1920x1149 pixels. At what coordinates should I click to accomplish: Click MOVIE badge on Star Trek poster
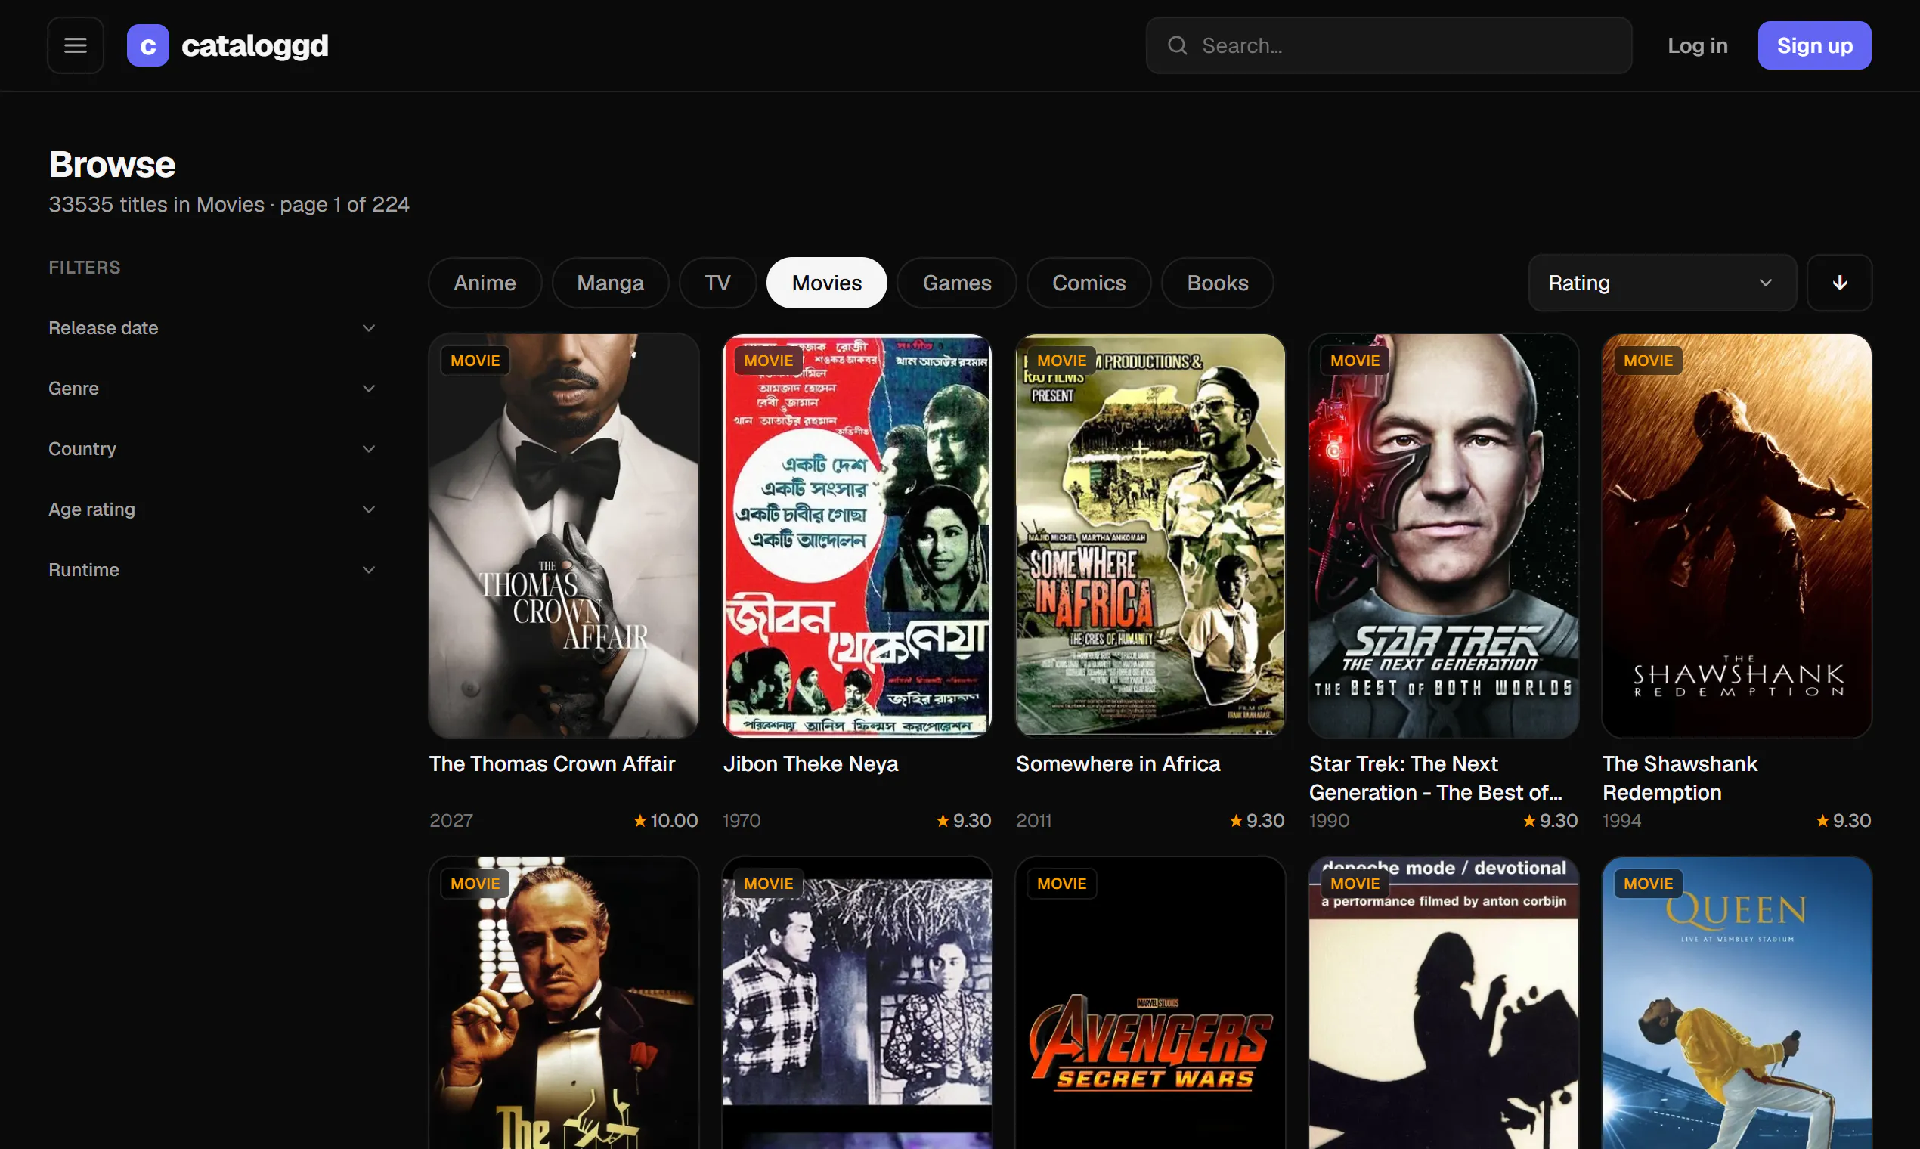click(x=1355, y=360)
